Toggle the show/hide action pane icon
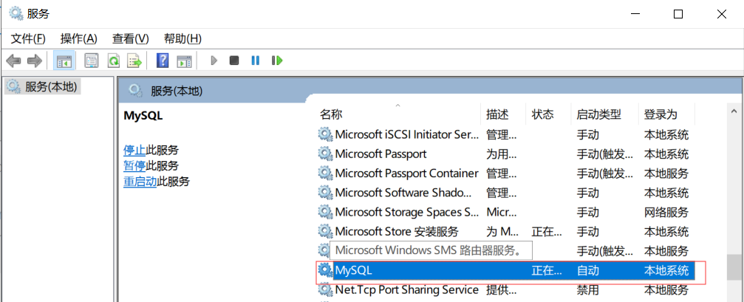Image resolution: width=744 pixels, height=302 pixels. point(184,61)
